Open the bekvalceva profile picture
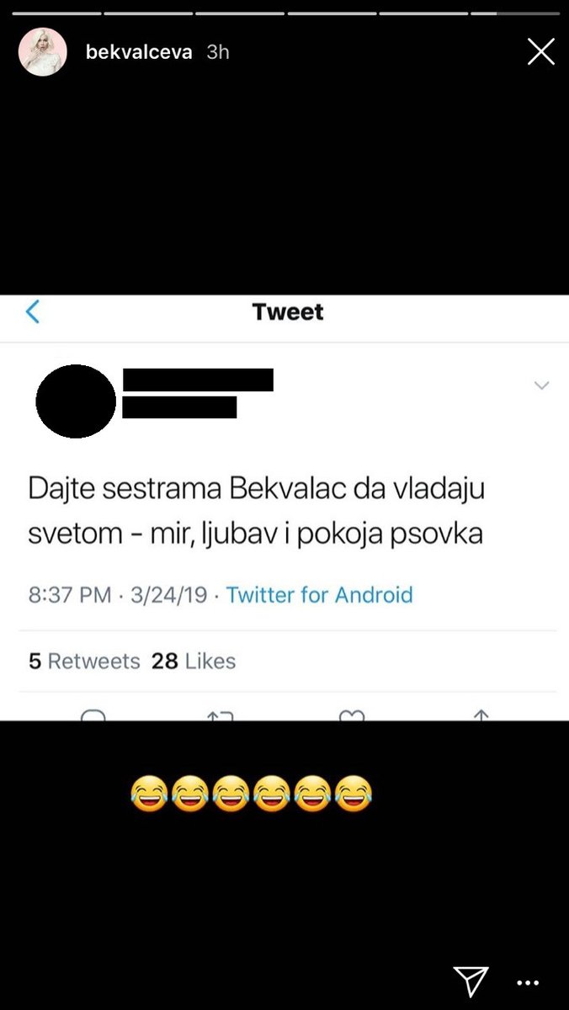Image resolution: width=569 pixels, height=1010 pixels. [42, 52]
